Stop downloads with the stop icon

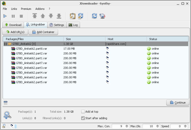point(21,16)
